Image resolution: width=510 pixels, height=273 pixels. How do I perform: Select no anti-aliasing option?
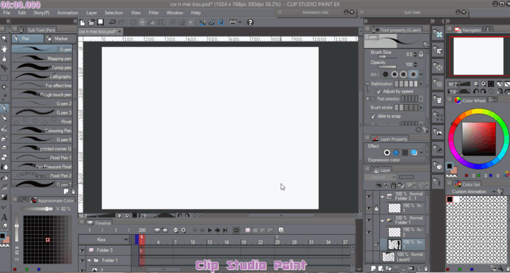(x=385, y=75)
